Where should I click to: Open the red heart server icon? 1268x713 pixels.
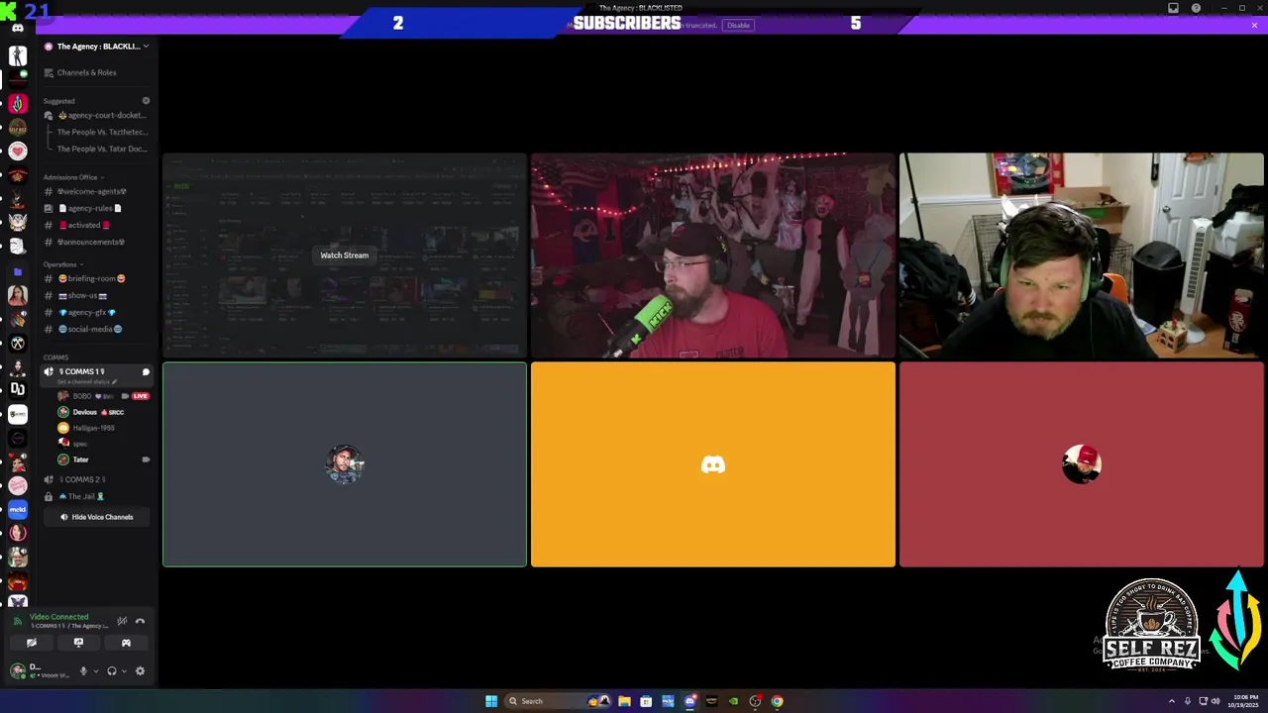(x=17, y=151)
